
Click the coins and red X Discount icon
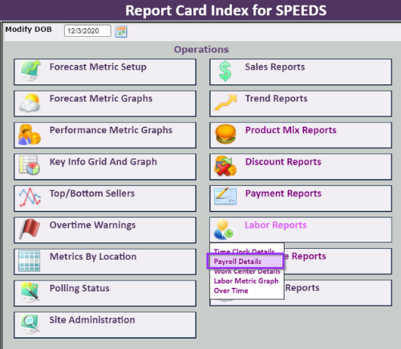[x=225, y=166]
